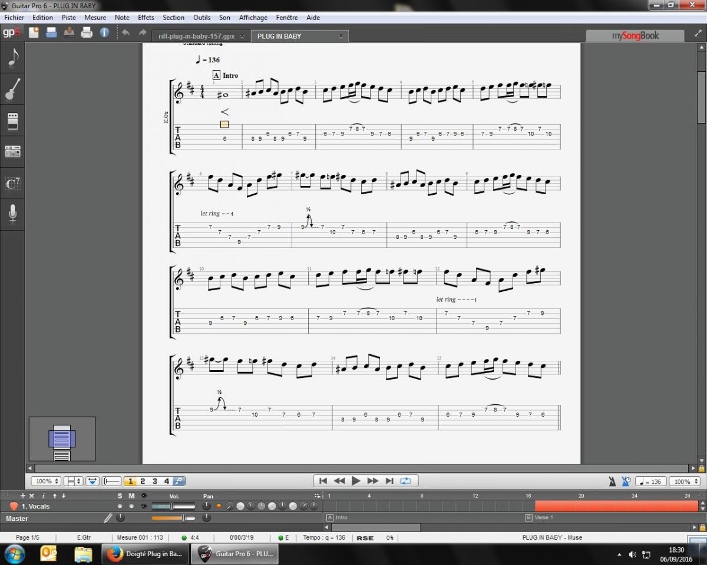Fast forward to the next bar
Image resolution: width=707 pixels, height=565 pixels.
pyautogui.click(x=373, y=481)
